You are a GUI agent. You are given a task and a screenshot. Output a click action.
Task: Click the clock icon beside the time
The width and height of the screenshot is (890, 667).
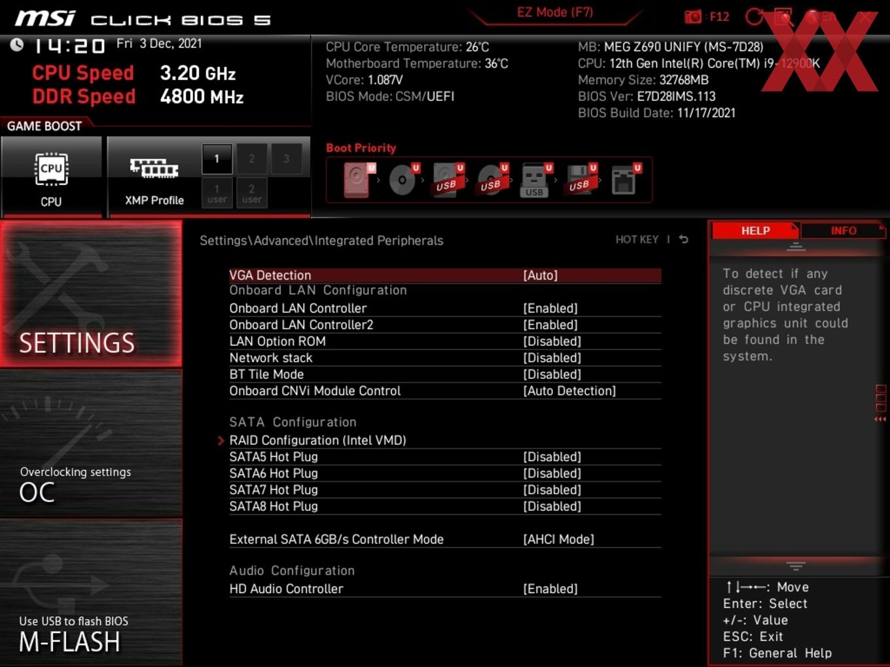pos(17,44)
